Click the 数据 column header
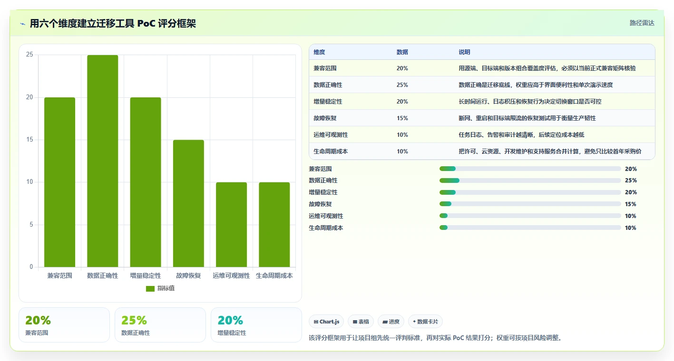The height and width of the screenshot is (361, 674). coord(402,52)
